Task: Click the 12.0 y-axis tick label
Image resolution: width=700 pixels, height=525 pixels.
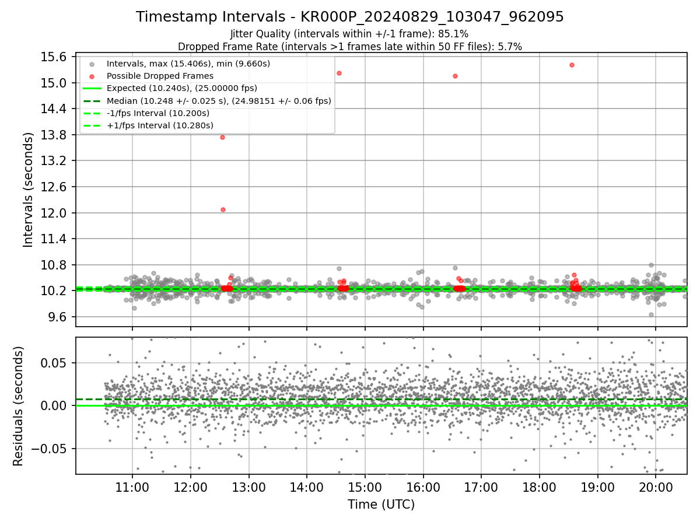Action: click(54, 213)
